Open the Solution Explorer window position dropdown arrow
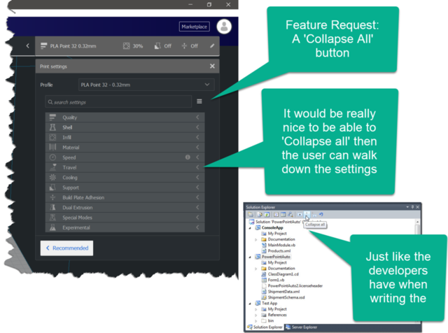This screenshot has height=333, width=448. click(x=407, y=207)
